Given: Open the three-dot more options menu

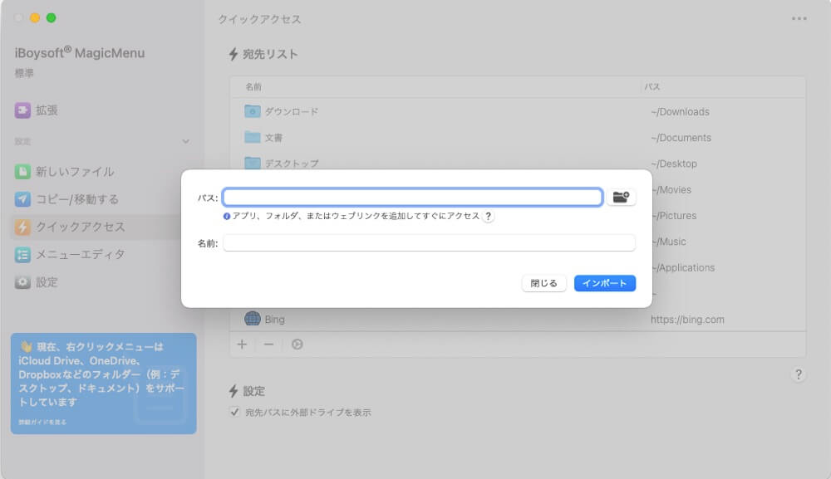Looking at the screenshot, I should (799, 18).
